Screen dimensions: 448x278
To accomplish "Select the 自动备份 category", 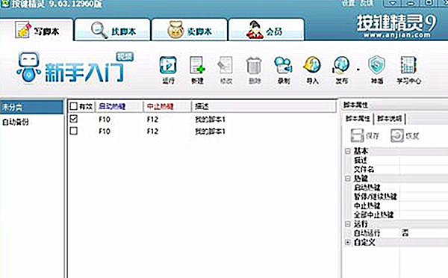I will [16, 122].
